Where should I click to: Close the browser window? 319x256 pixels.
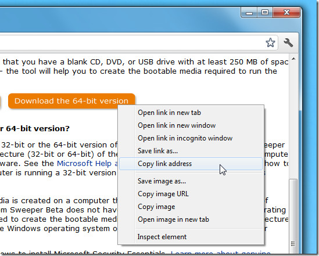click(x=286, y=13)
